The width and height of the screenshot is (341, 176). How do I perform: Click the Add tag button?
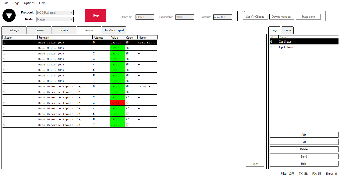tap(304, 135)
